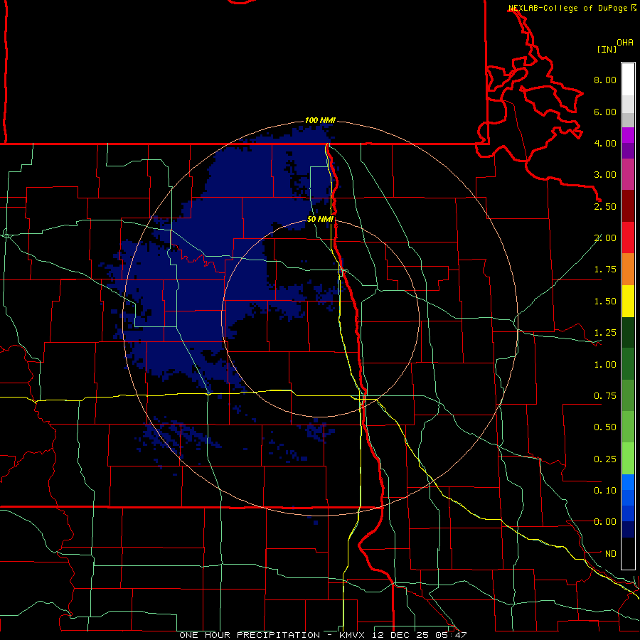640x640 pixels.
Task: Select the black ND swatch at scale bottom
Action: pos(628,553)
